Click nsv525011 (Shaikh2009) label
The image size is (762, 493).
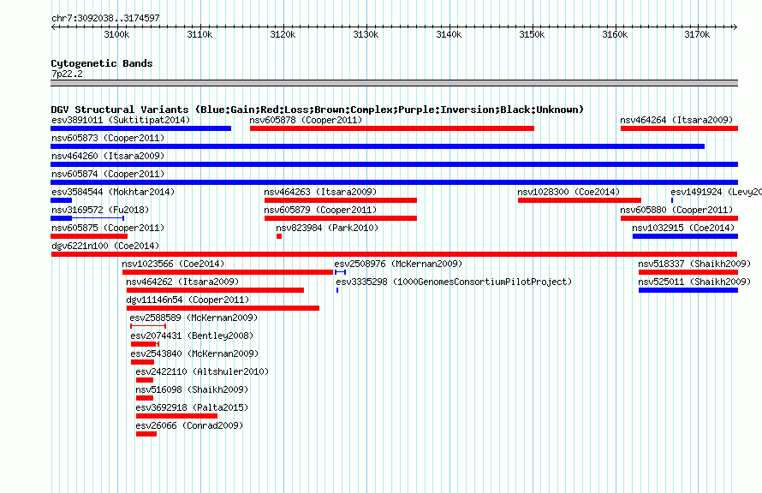694,282
